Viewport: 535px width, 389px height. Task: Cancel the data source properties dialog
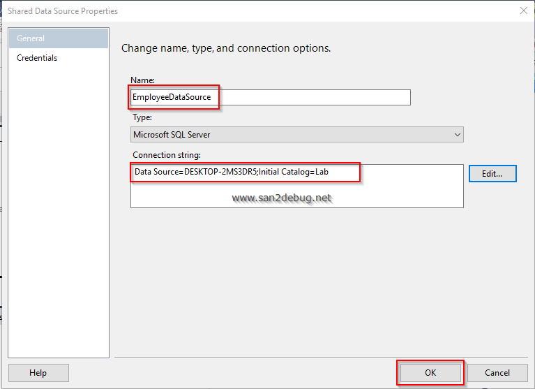[497, 373]
